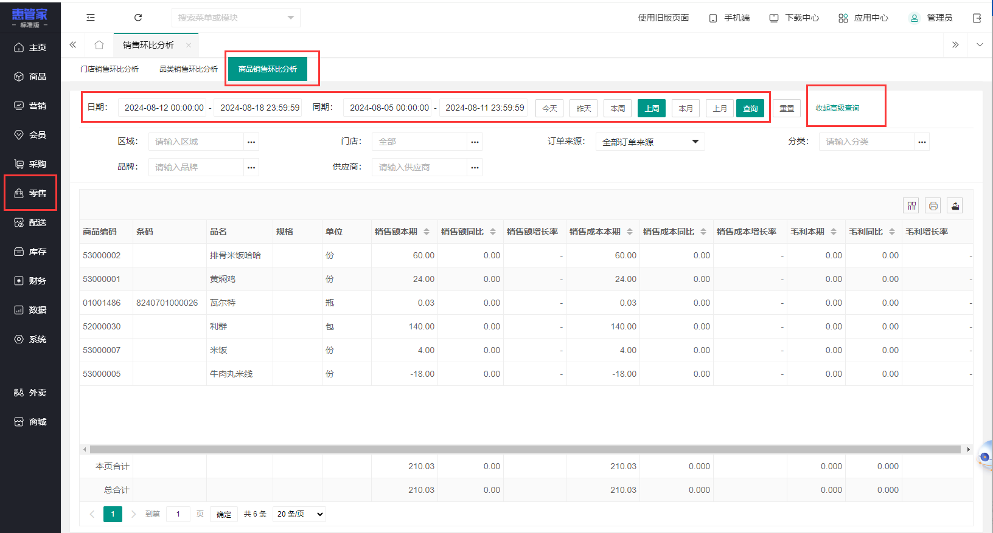Screen dimensions: 993x533
Task: Open 应用中心 in the top bar
Action: tap(863, 18)
